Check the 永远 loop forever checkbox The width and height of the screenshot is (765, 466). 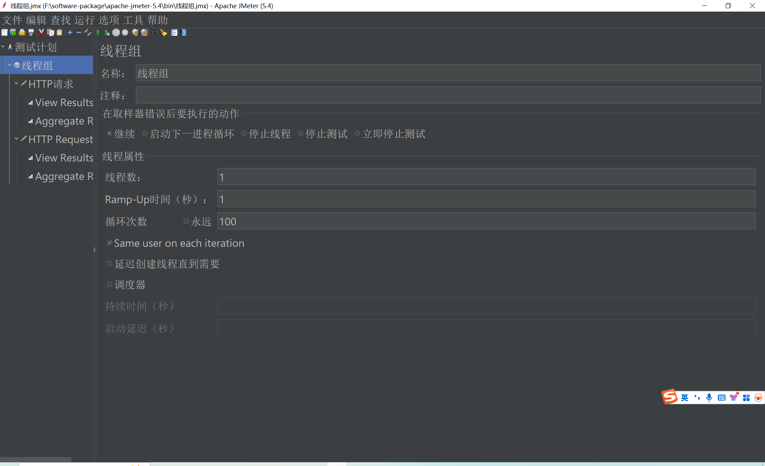point(186,221)
